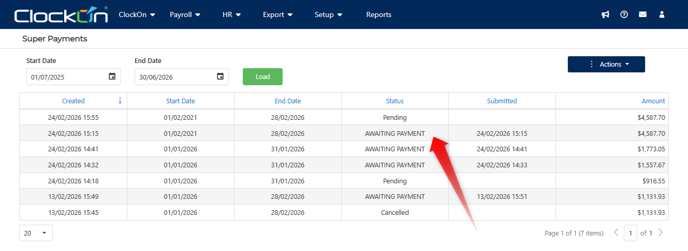The width and height of the screenshot is (688, 251).
Task: Expand the Setup menu
Action: point(328,14)
